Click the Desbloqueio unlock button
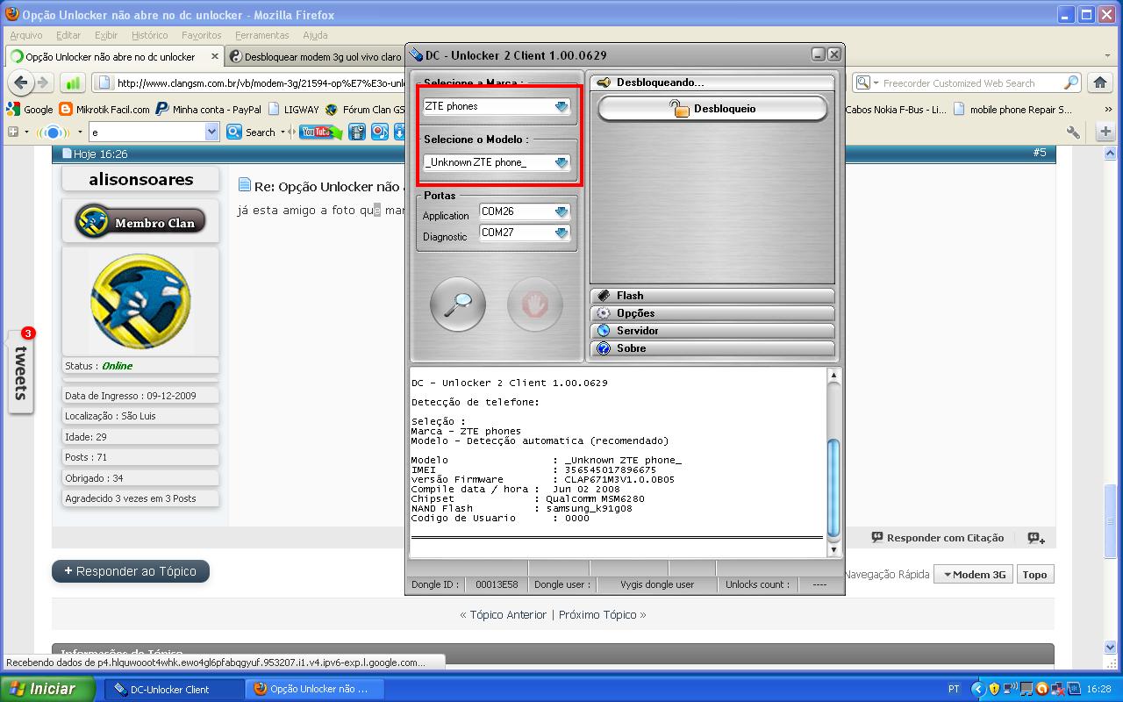This screenshot has height=702, width=1123. point(712,109)
